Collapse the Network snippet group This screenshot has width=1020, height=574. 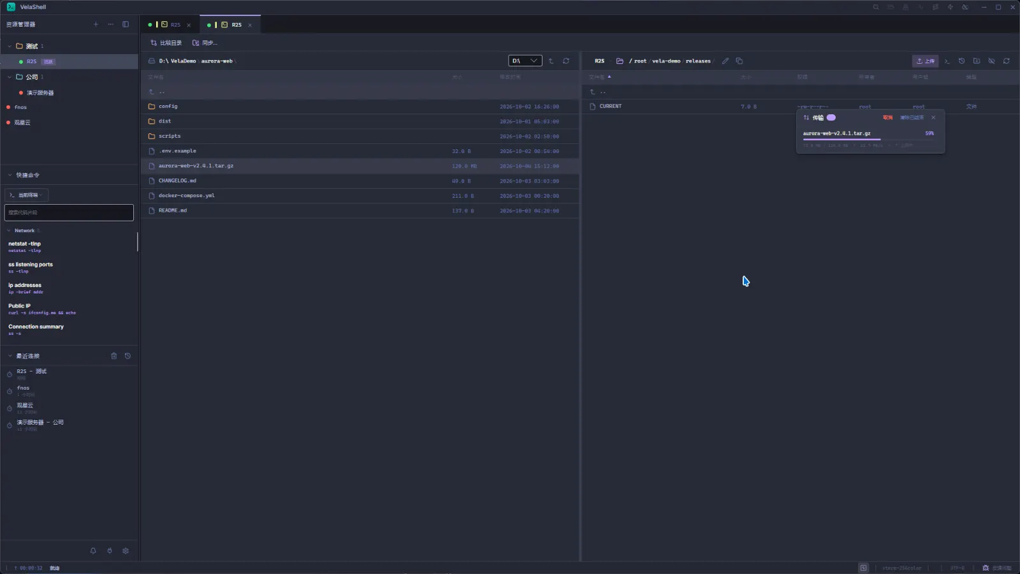click(9, 230)
